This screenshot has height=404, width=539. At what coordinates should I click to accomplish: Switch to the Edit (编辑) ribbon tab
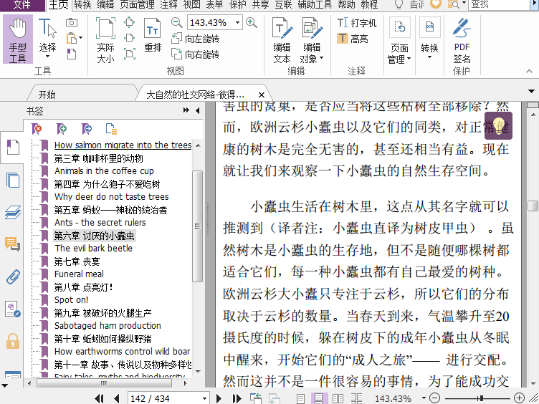(105, 5)
